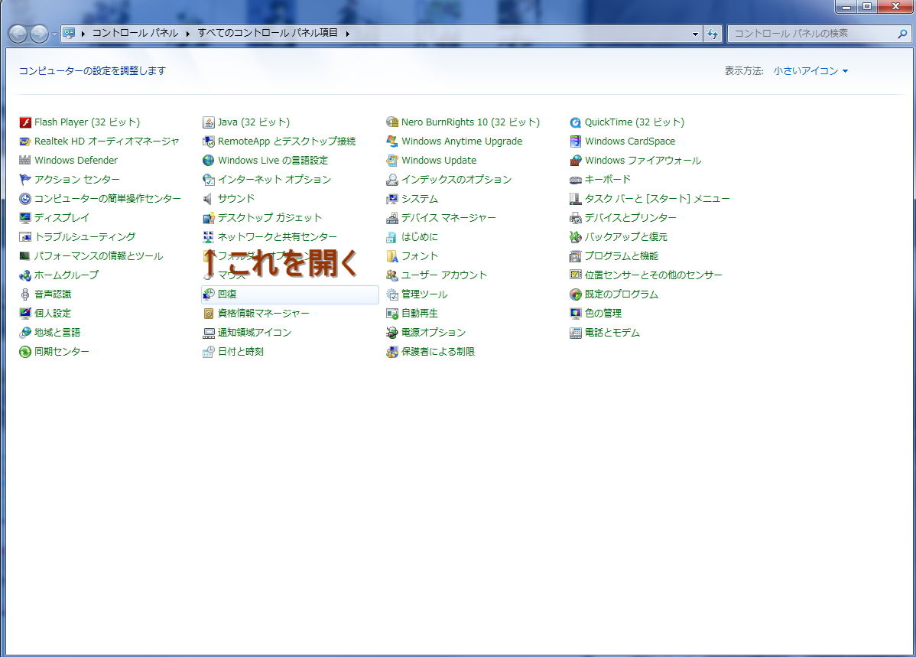Open the アクション センター flag icon

pos(24,180)
